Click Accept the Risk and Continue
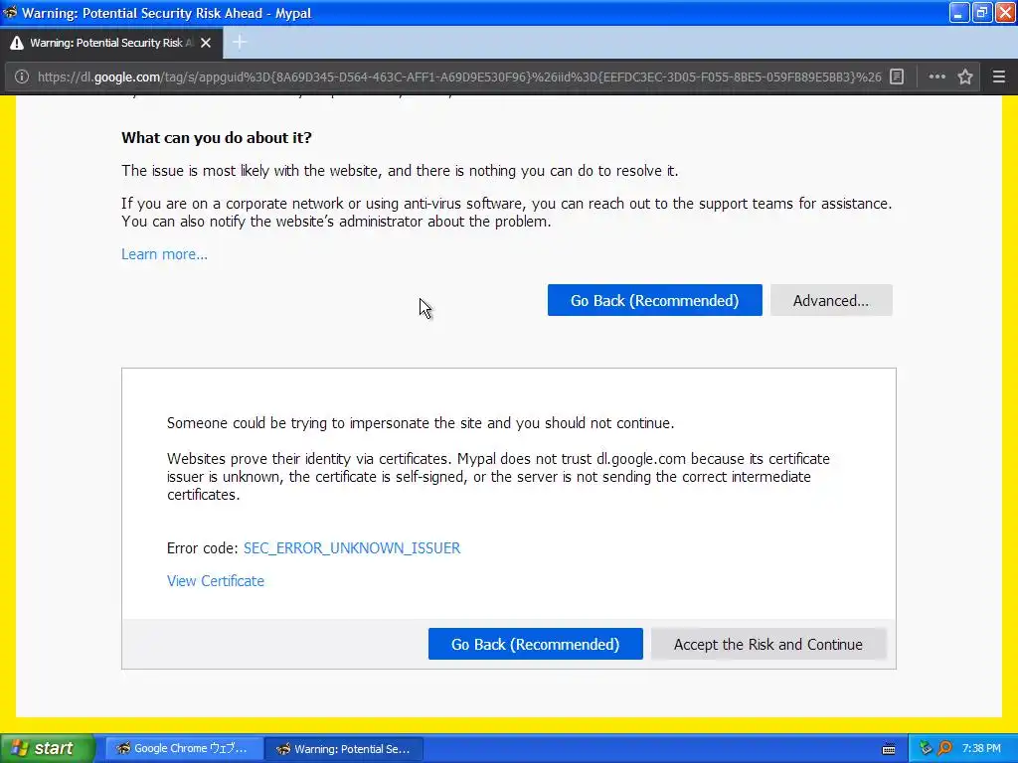Screen dimensions: 1018x763 (x=768, y=644)
